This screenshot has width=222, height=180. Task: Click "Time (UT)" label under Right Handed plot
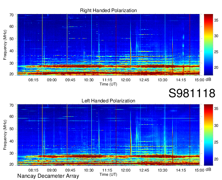coord(108,84)
